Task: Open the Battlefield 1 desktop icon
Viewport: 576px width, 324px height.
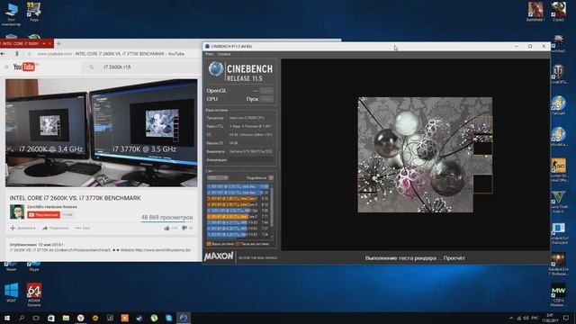Action: (535, 12)
